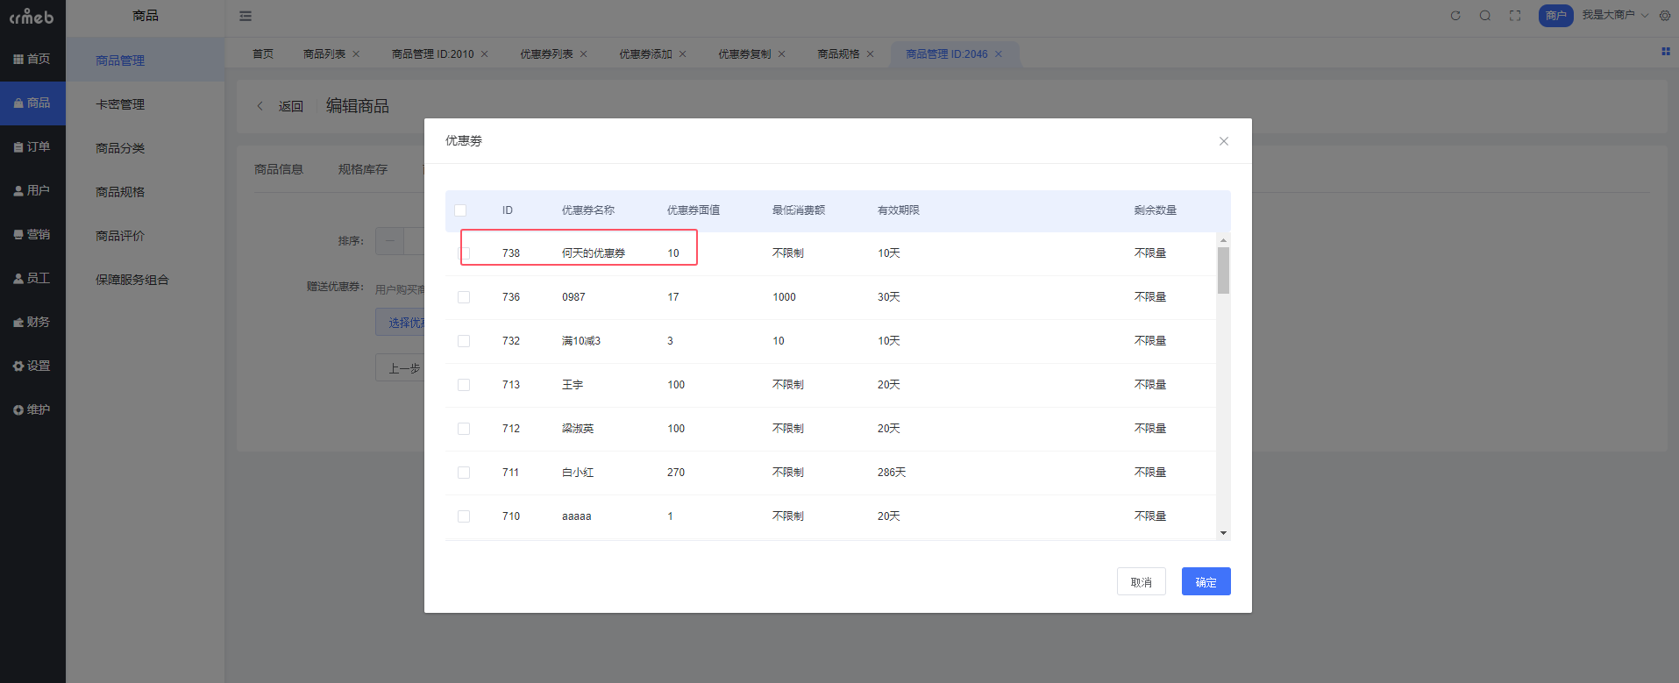1679x683 pixels.
Task: Select the 规格库存 form tab
Action: coord(363,169)
